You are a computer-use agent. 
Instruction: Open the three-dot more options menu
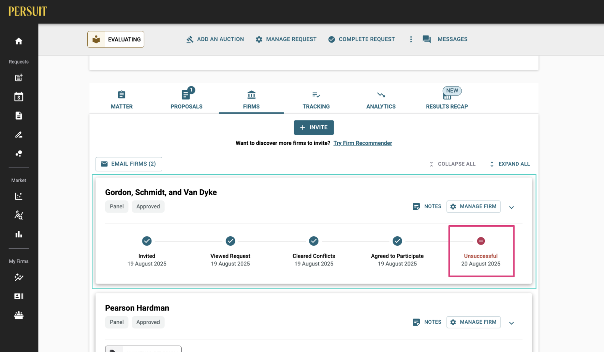(x=411, y=39)
